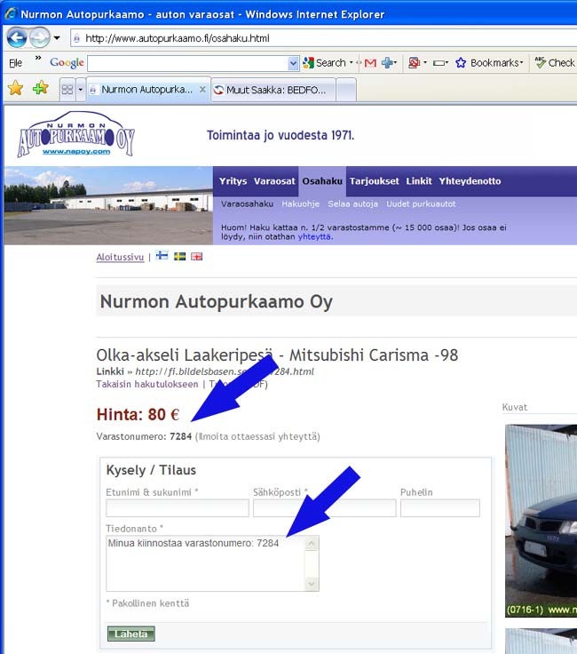The width and height of the screenshot is (577, 654).
Task: Open the Yhteydenotto navigation item
Action: pyautogui.click(x=470, y=181)
